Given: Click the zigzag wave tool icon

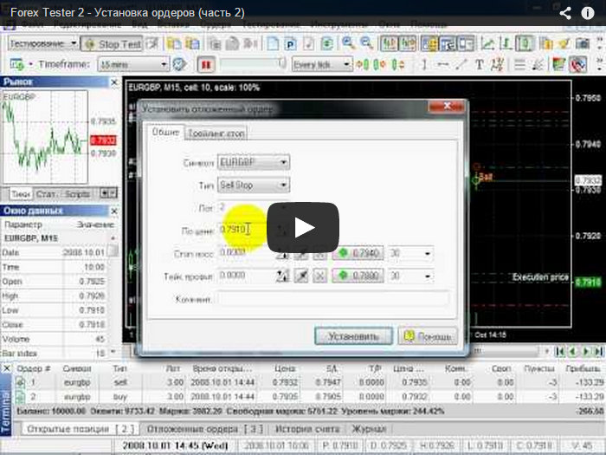Looking at the screenshot, I should pyautogui.click(x=497, y=64).
